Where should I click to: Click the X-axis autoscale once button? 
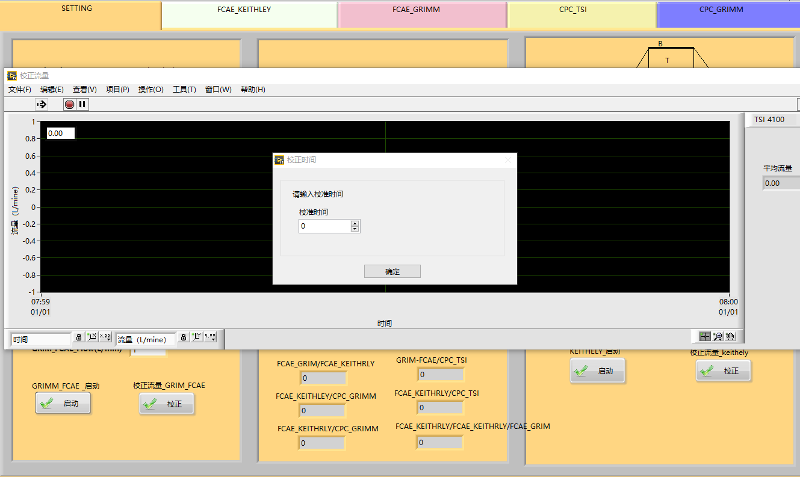[x=92, y=337]
